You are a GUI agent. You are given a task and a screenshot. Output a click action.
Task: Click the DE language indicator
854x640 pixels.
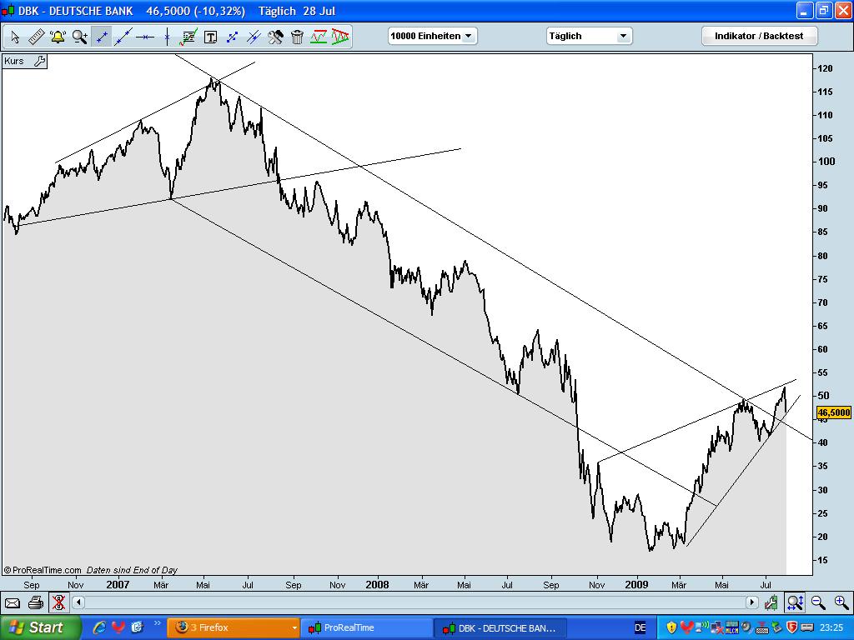(640, 627)
